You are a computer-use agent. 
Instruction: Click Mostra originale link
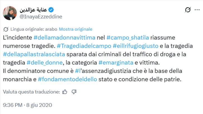click(x=76, y=29)
